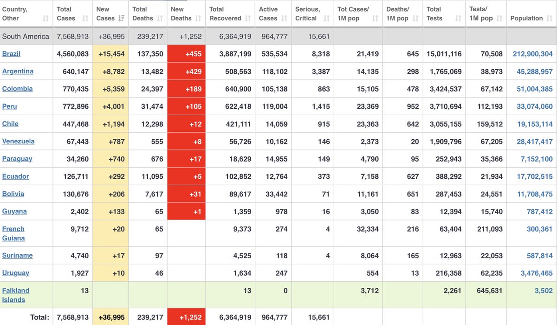This screenshot has height=325, width=557.
Task: Open the Uruguay country link
Action: [x=16, y=273]
